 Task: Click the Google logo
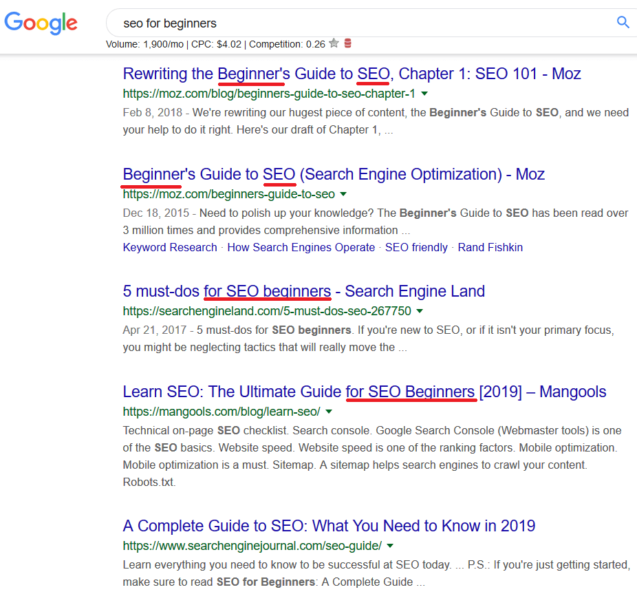point(41,23)
